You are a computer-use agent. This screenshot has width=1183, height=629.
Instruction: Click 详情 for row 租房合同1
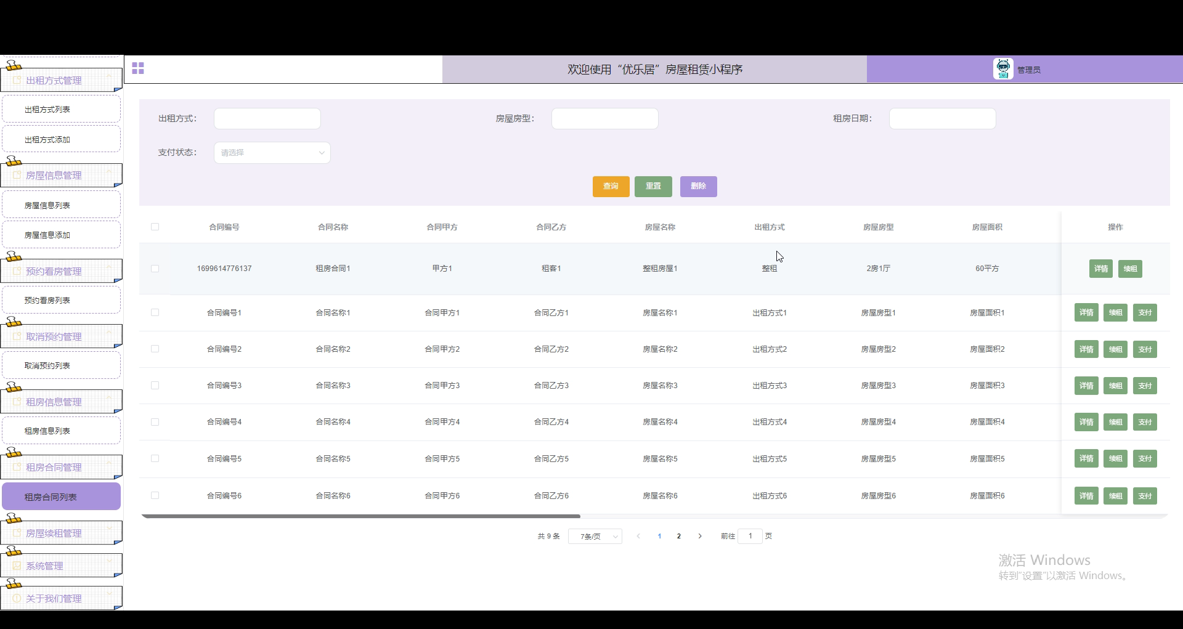pyautogui.click(x=1101, y=269)
